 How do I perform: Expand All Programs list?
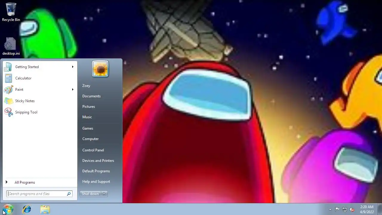pyautogui.click(x=40, y=182)
